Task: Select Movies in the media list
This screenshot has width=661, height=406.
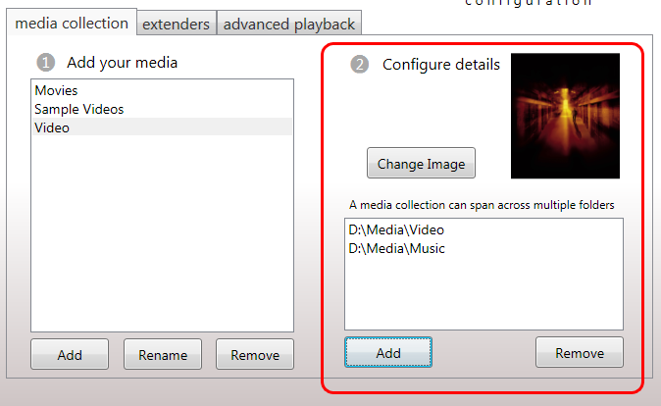Action: click(x=162, y=90)
